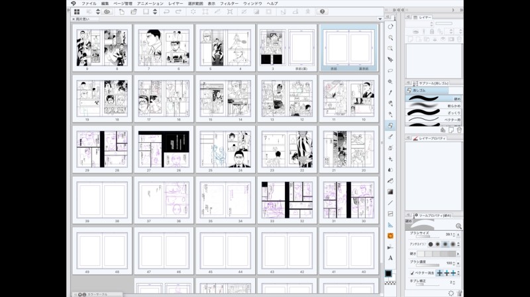Click the Open file icon

pos(134,11)
